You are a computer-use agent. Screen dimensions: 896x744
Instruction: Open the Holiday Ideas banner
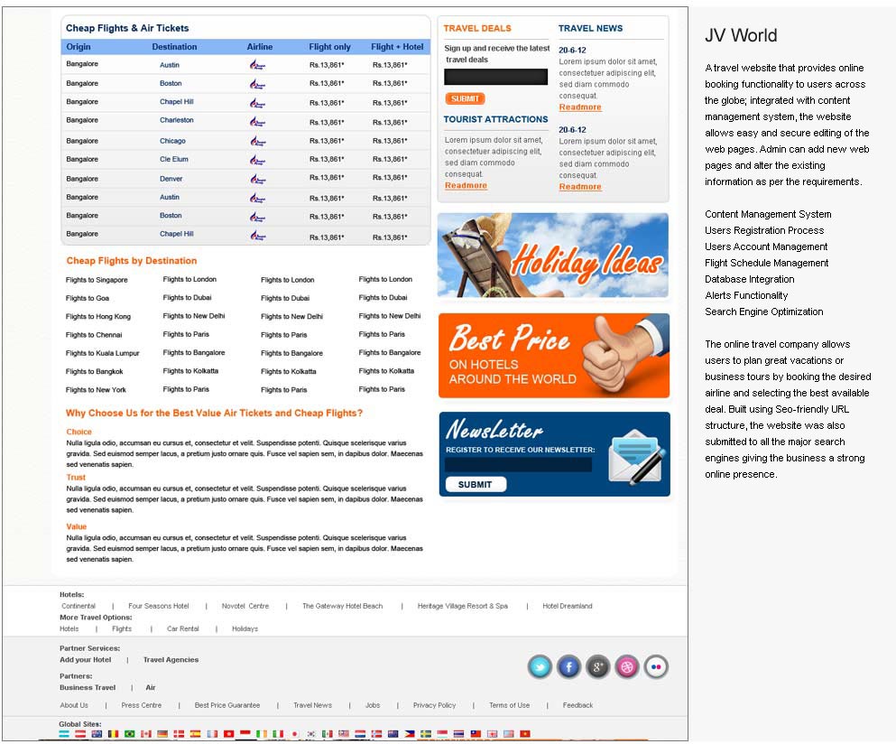click(x=552, y=255)
